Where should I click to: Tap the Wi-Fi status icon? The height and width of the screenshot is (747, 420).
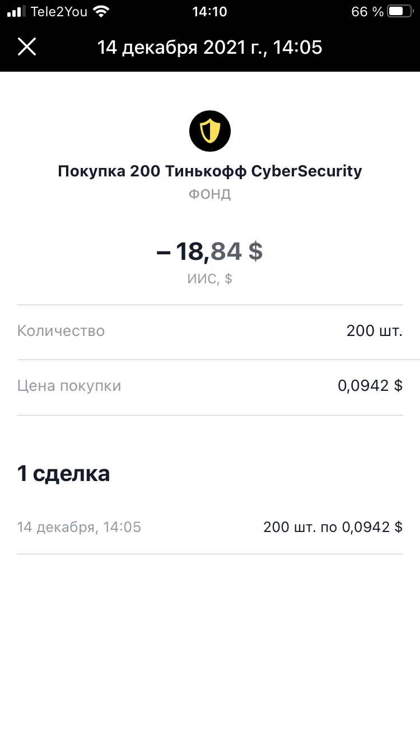101,12
